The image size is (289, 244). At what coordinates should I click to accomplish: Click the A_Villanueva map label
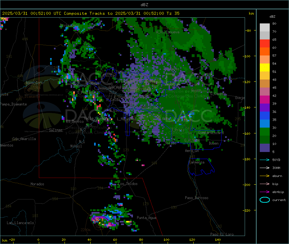click(168, 32)
